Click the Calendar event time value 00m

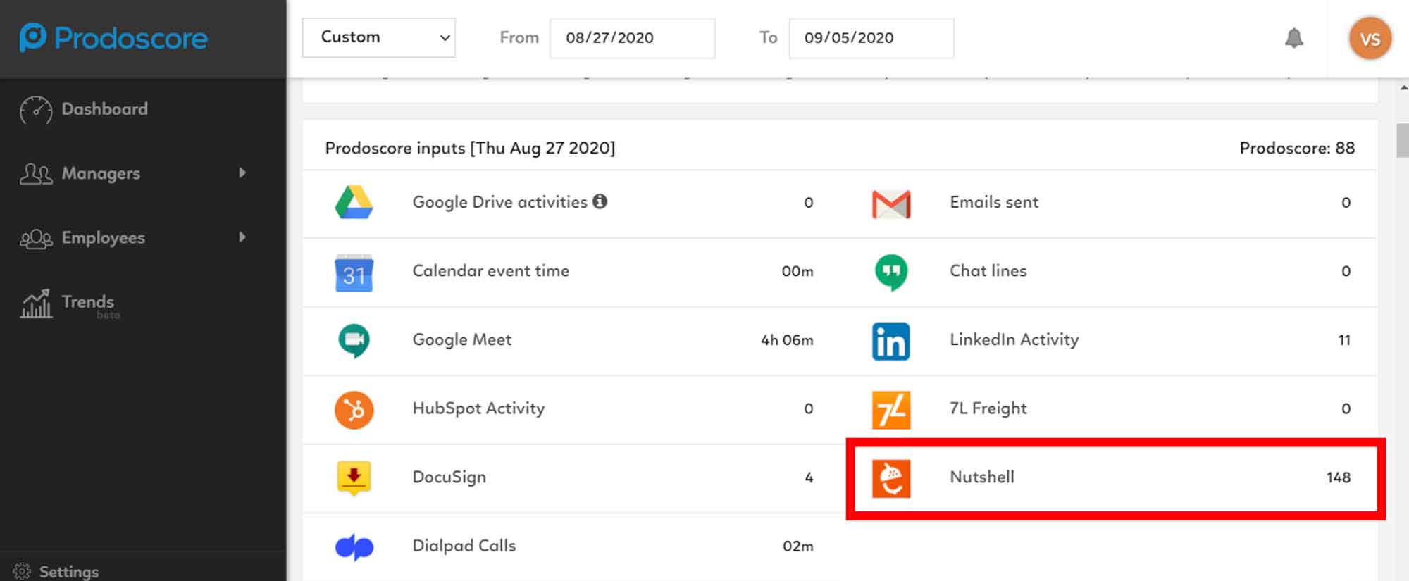tap(797, 271)
